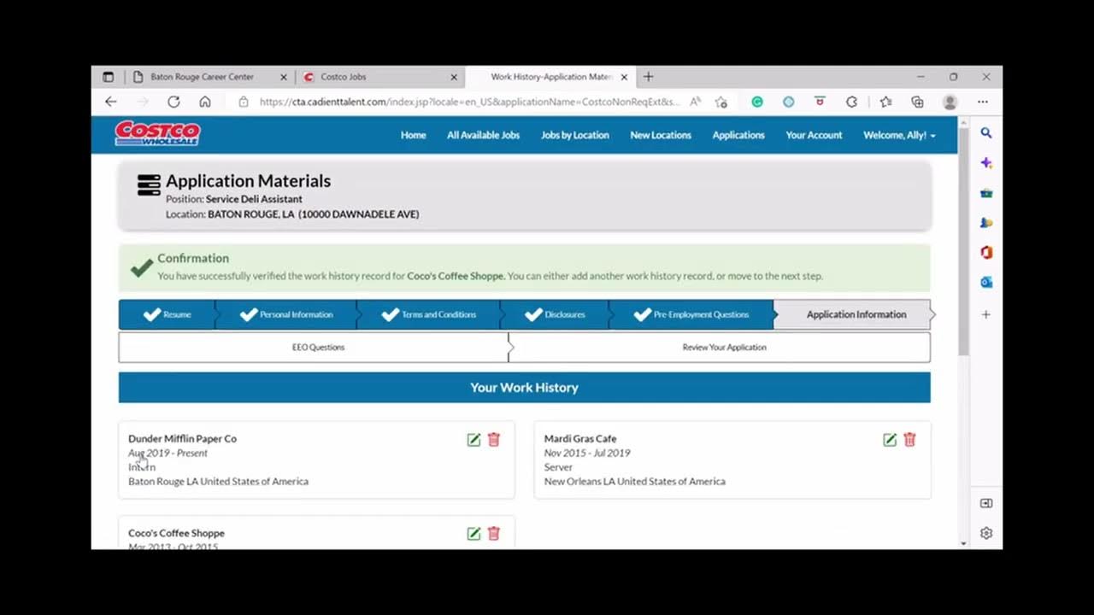The height and width of the screenshot is (615, 1094).
Task: Go to the Personal Information step
Action: click(x=286, y=314)
